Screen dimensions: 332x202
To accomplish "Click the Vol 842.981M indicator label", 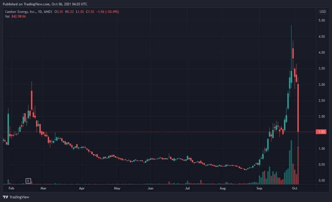I will [15, 17].
